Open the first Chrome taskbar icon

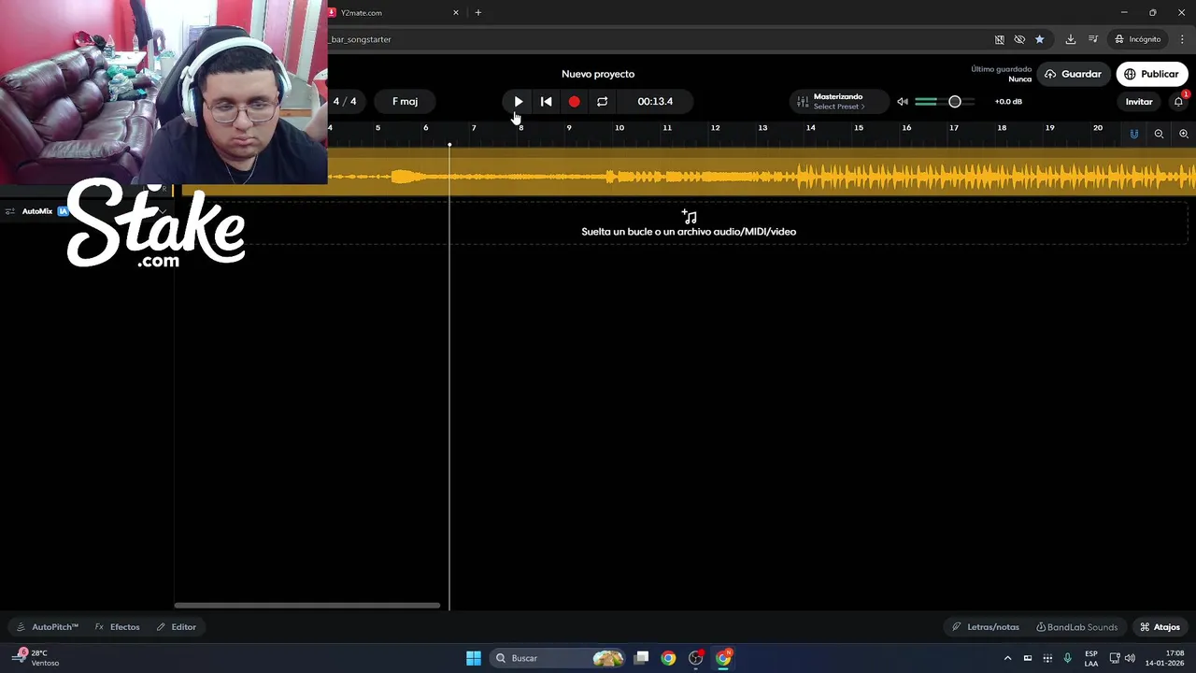click(x=668, y=658)
